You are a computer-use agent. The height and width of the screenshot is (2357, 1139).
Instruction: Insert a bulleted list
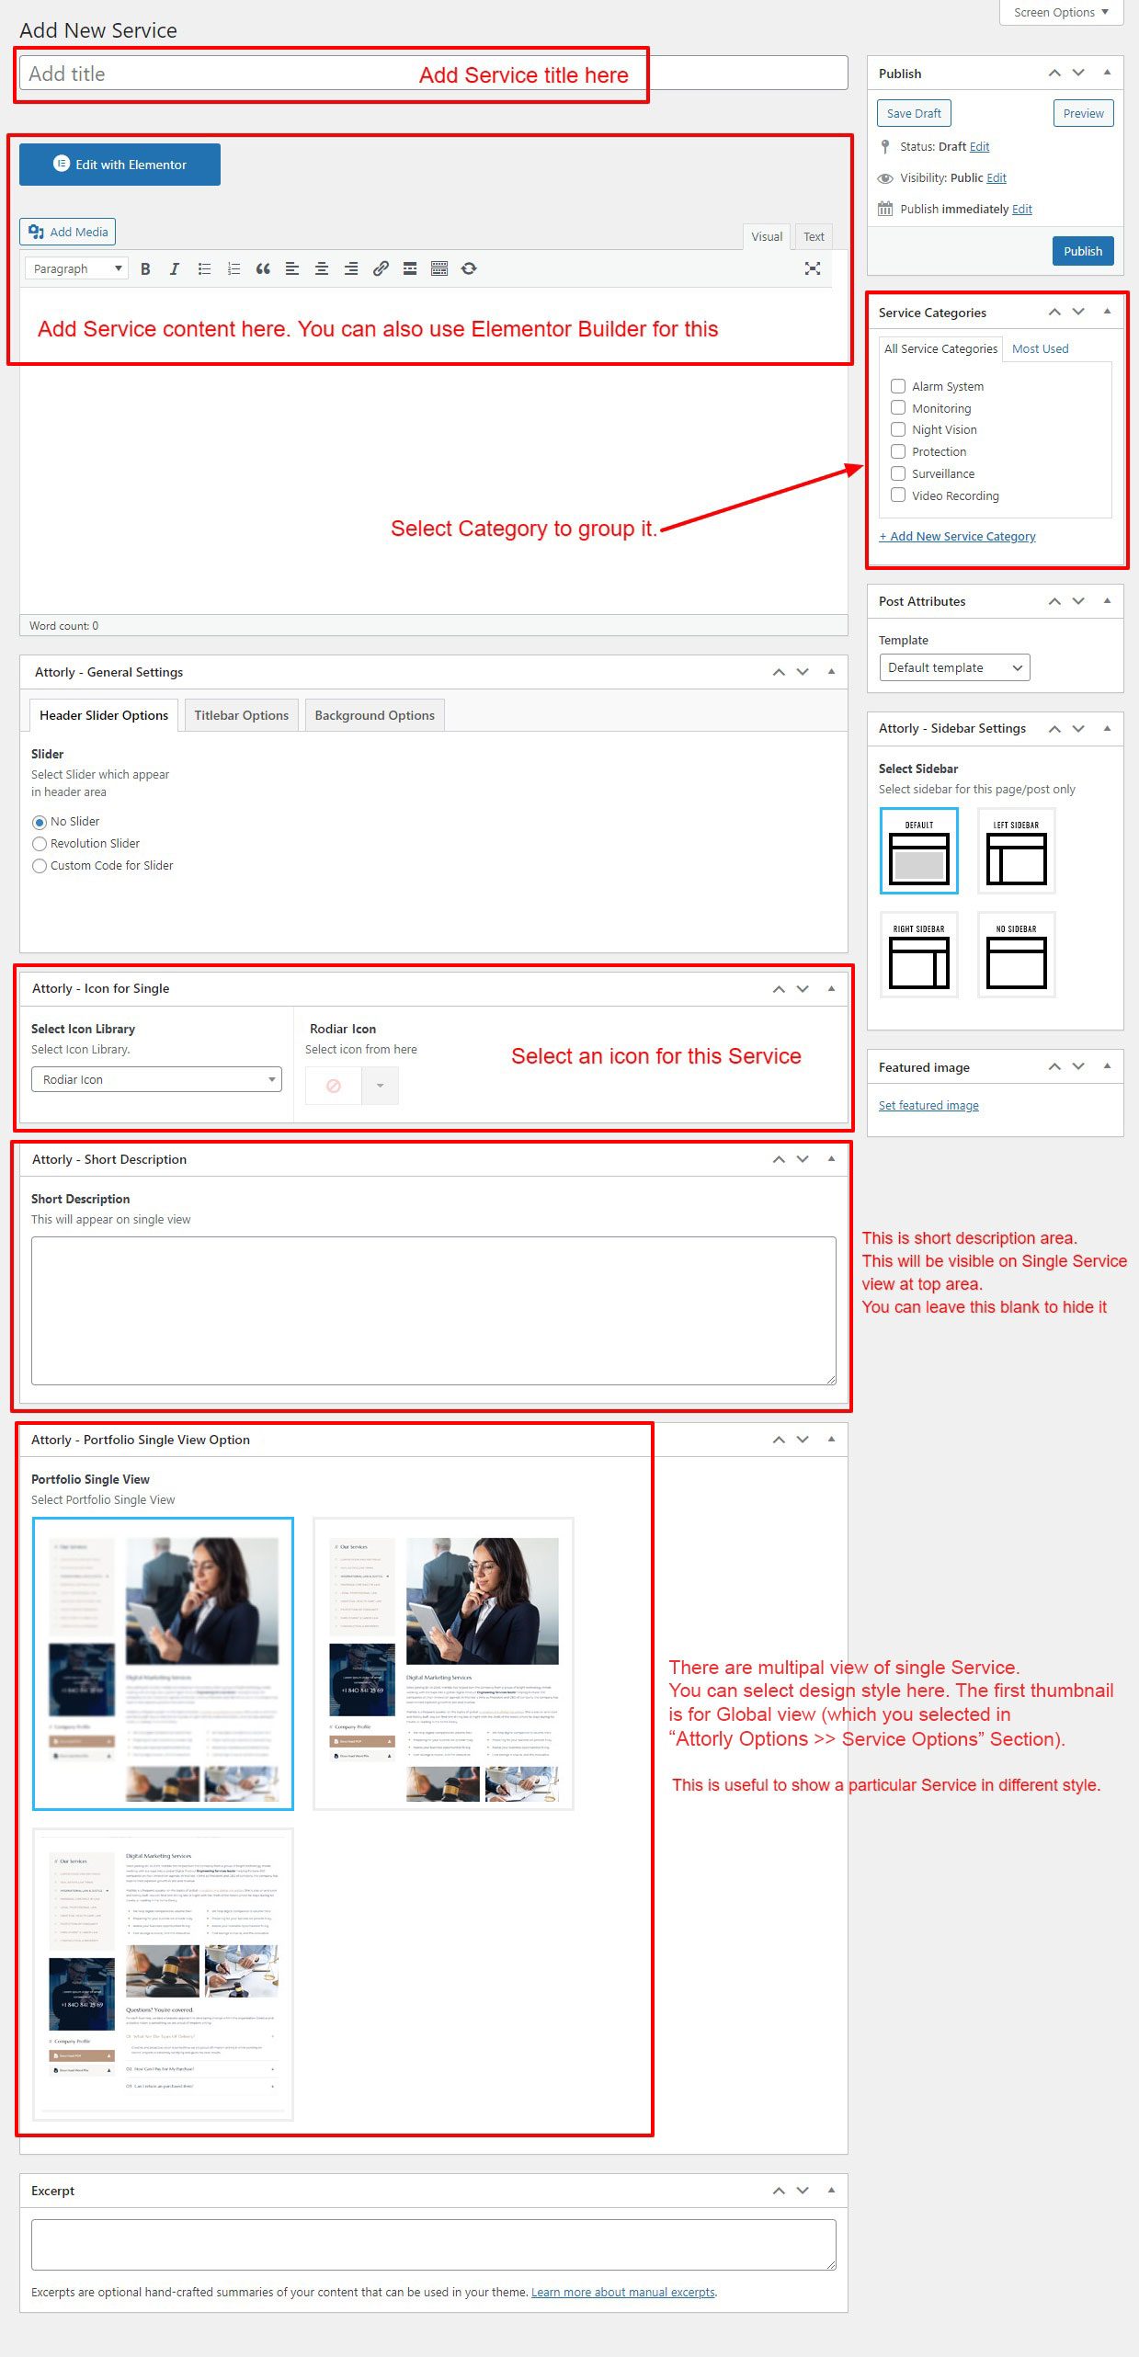(204, 268)
